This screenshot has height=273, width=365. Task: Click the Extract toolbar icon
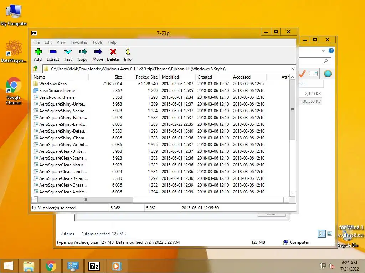(x=53, y=52)
